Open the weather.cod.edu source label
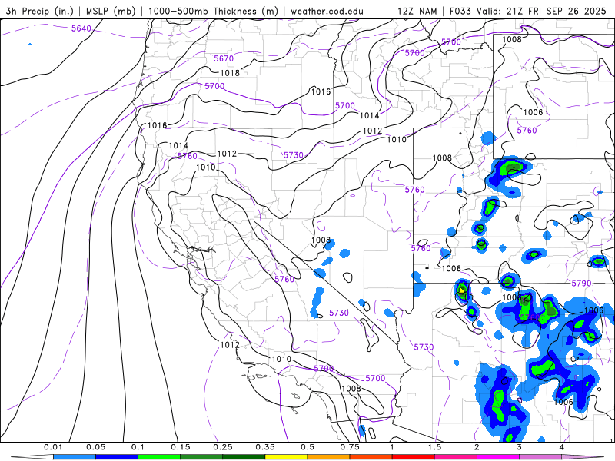This screenshot has width=615, height=461. pos(327,11)
